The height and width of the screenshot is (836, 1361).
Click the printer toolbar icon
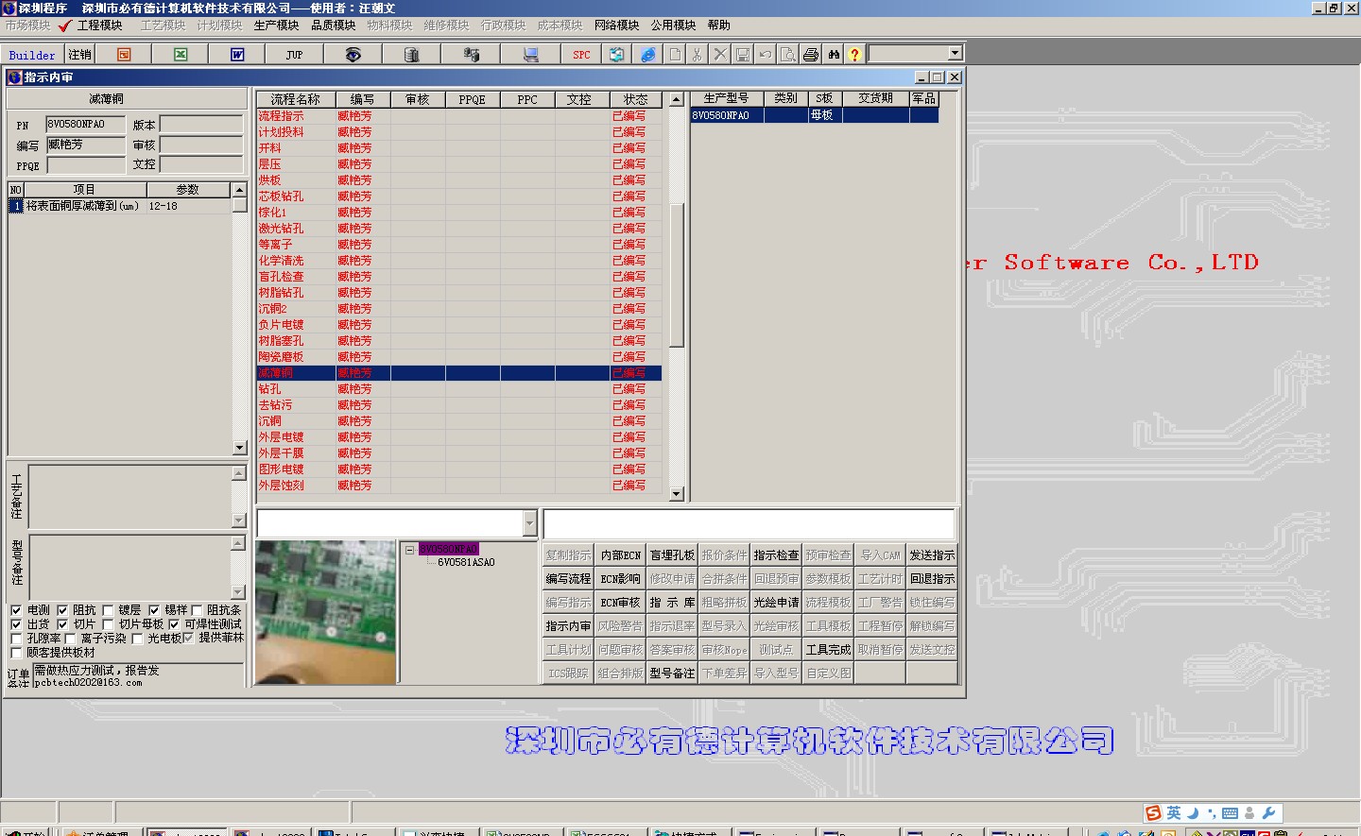[x=811, y=55]
